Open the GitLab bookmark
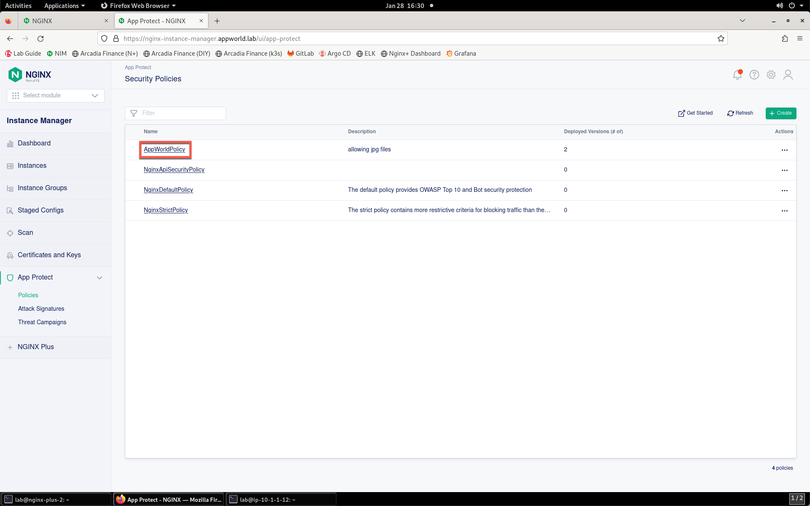Image resolution: width=810 pixels, height=506 pixels. click(300, 54)
